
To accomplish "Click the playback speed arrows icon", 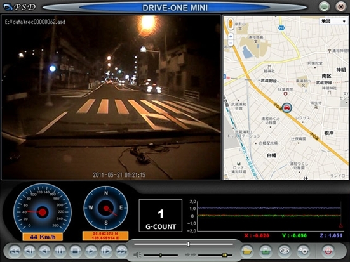I will 191,254.
